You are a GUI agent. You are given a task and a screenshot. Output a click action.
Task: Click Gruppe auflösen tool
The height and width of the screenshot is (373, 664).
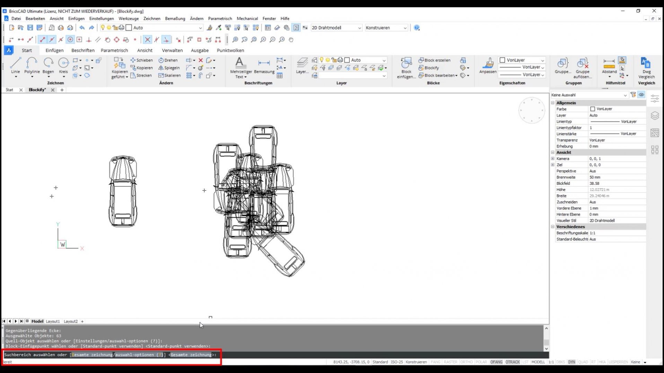pos(582,68)
